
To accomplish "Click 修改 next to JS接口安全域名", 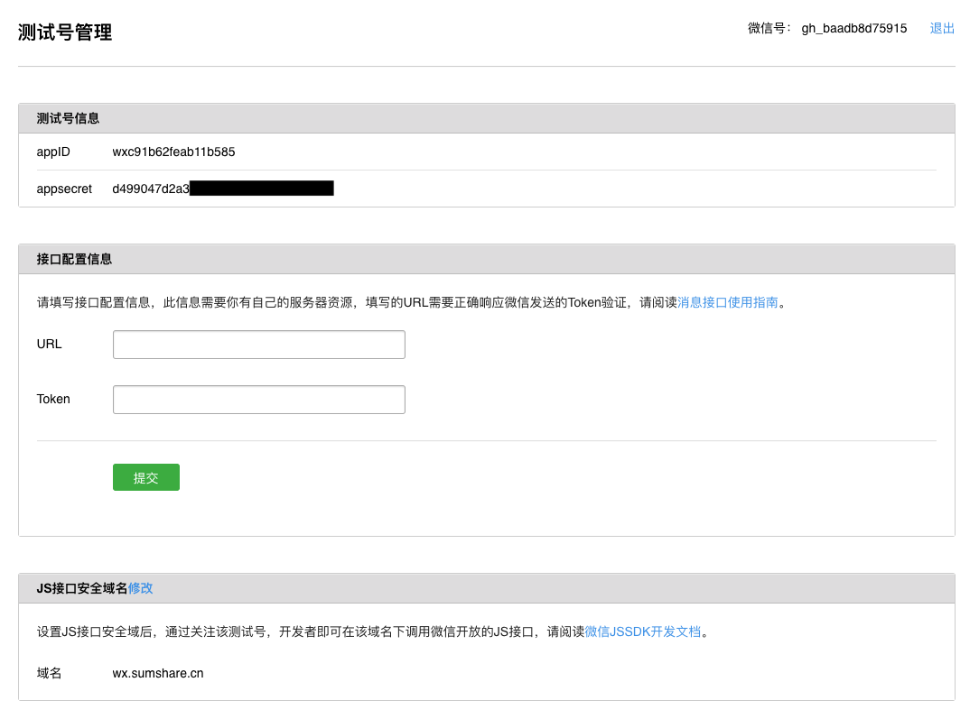I will pos(141,588).
